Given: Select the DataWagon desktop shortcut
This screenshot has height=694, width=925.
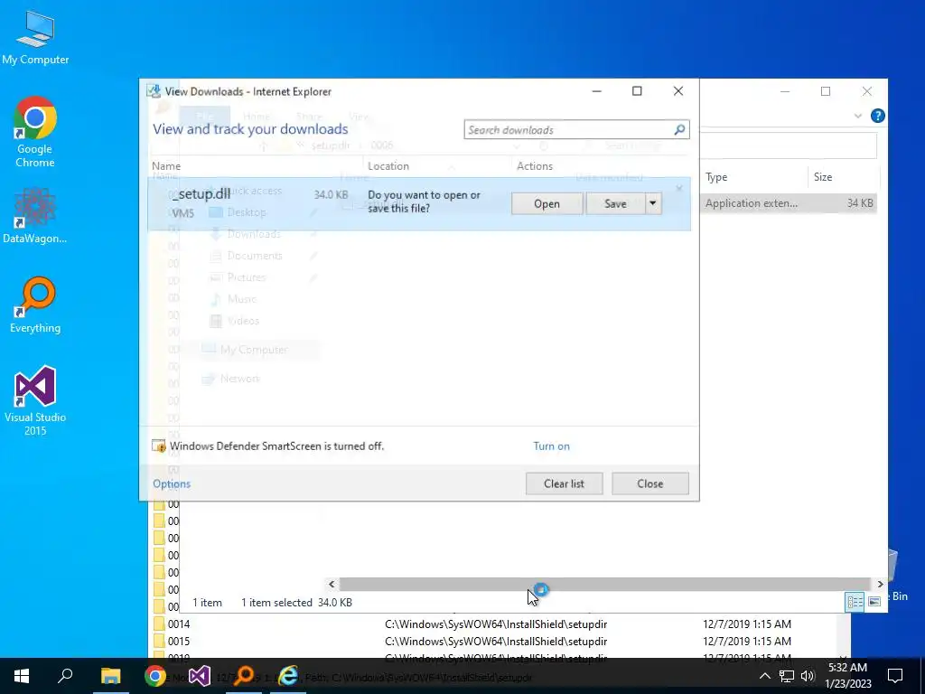Looking at the screenshot, I should 35,215.
